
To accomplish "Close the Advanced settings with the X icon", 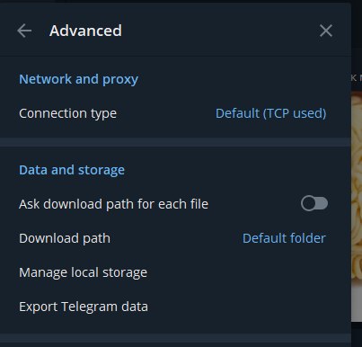I will [326, 31].
